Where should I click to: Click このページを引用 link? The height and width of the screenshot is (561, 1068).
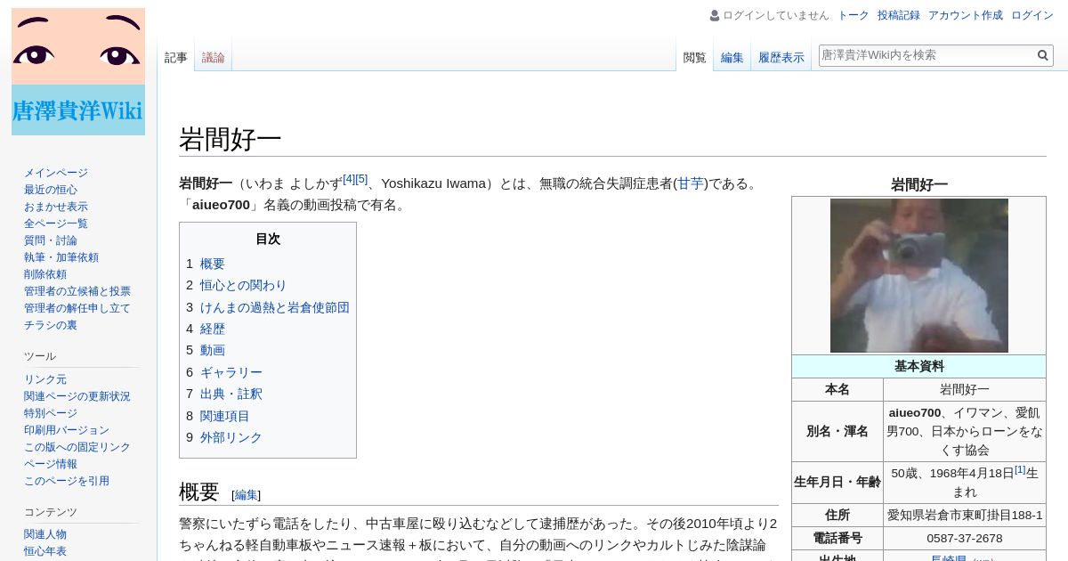(67, 481)
